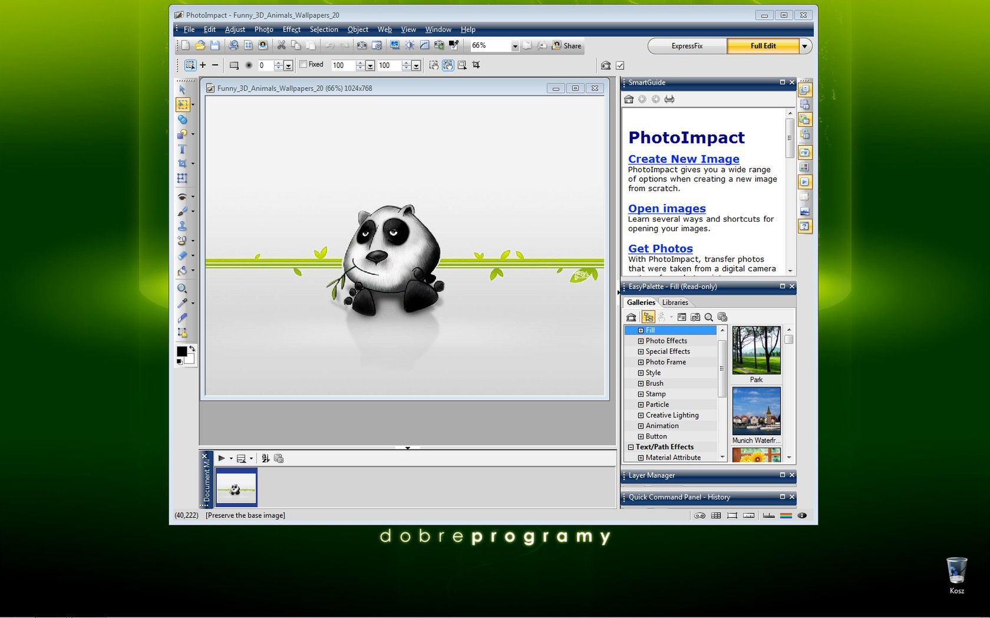Viewport: 990px width, 618px height.
Task: Select the Remove Red Eye tool
Action: pyautogui.click(x=182, y=196)
